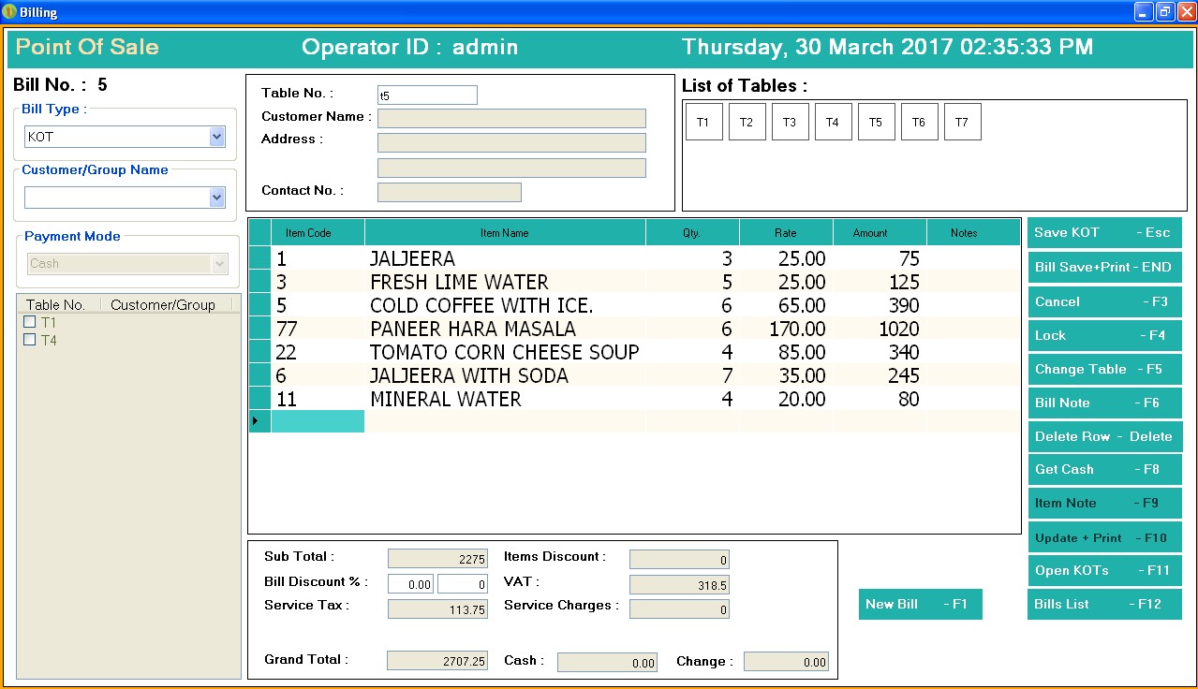The width and height of the screenshot is (1198, 689).
Task: Click Change Table
Action: tap(1103, 369)
